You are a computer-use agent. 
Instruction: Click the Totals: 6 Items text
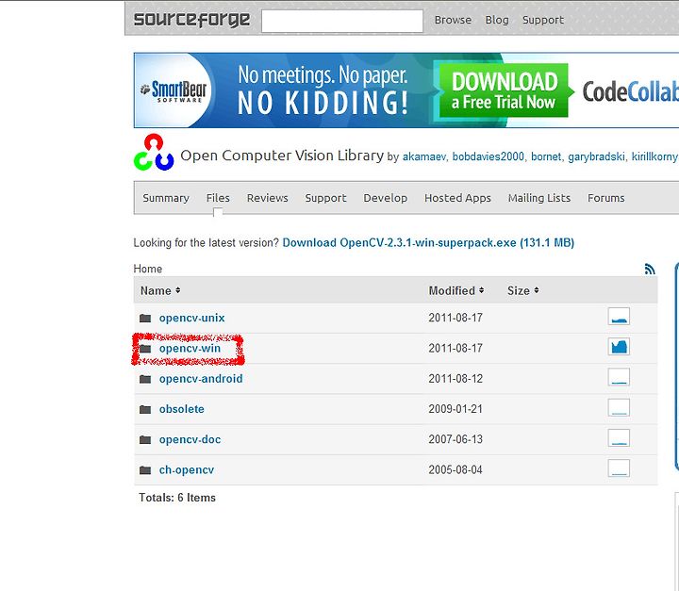[177, 498]
